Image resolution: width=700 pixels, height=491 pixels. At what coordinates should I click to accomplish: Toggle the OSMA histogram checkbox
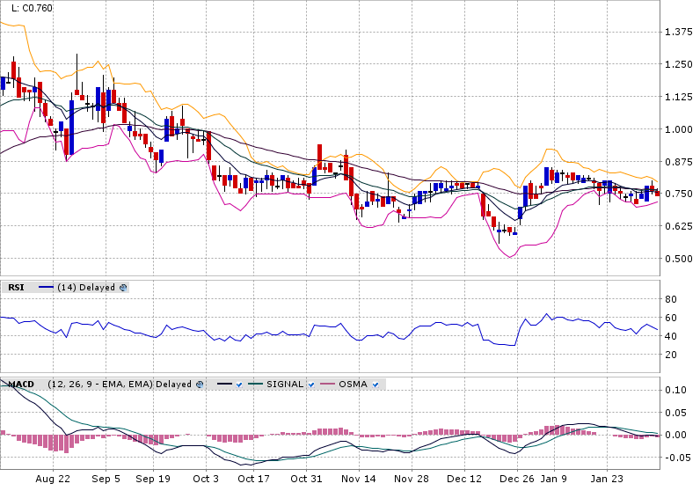pyautogui.click(x=376, y=385)
